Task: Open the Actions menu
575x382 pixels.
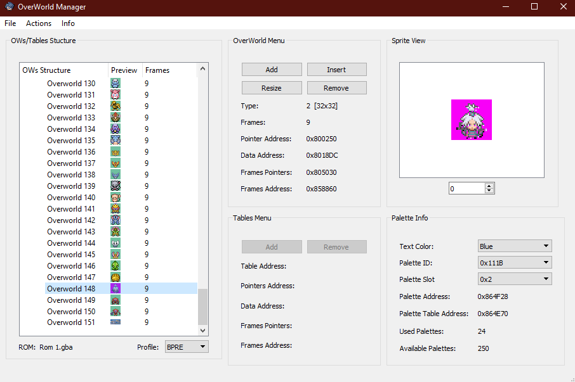Action: [39, 23]
